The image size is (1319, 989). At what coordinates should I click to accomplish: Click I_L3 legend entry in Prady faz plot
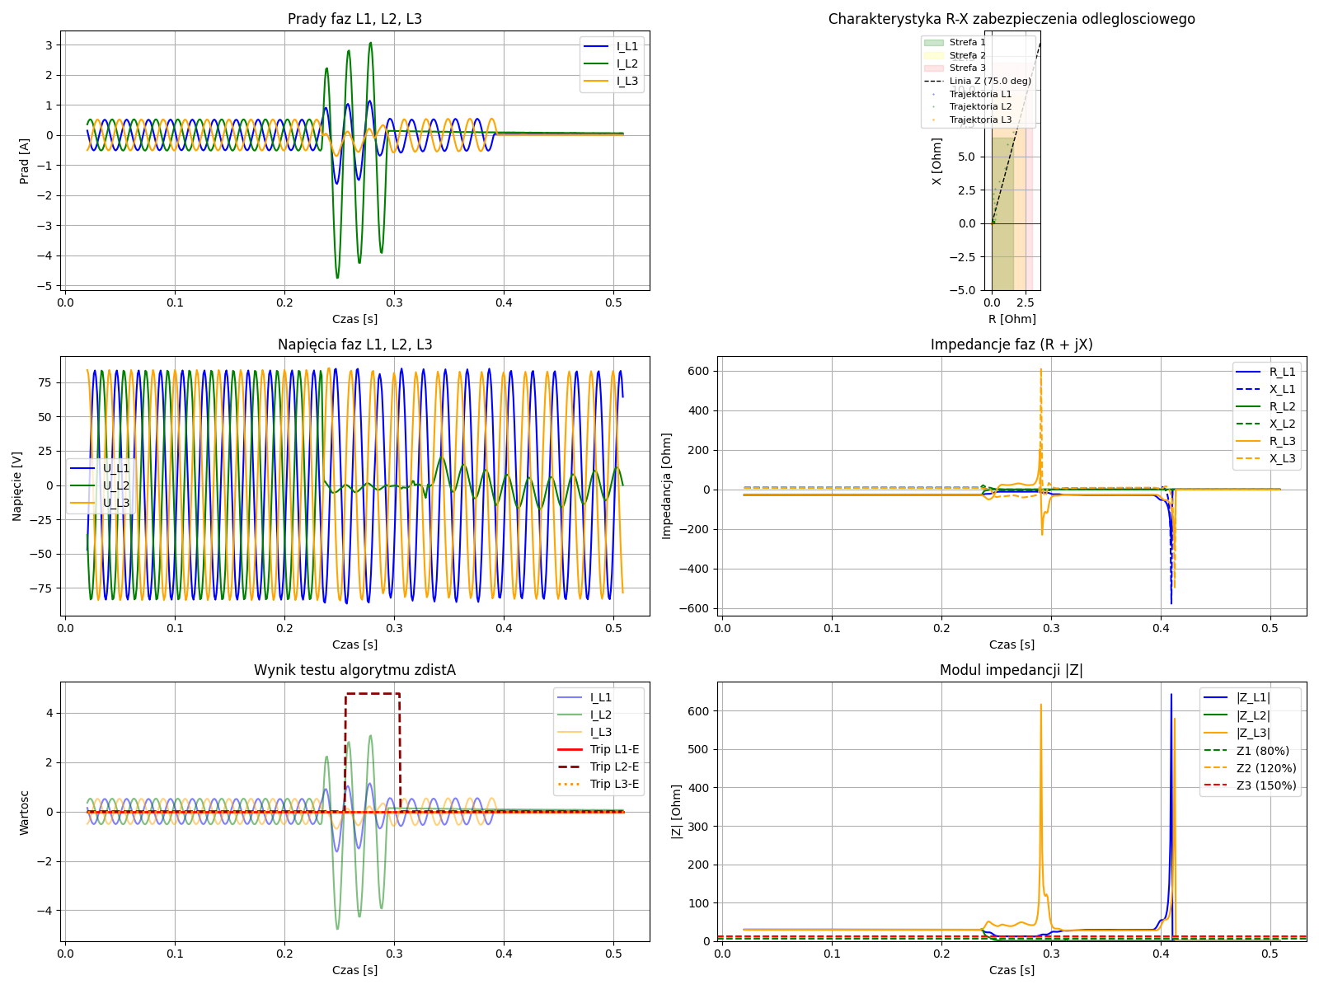(x=627, y=81)
